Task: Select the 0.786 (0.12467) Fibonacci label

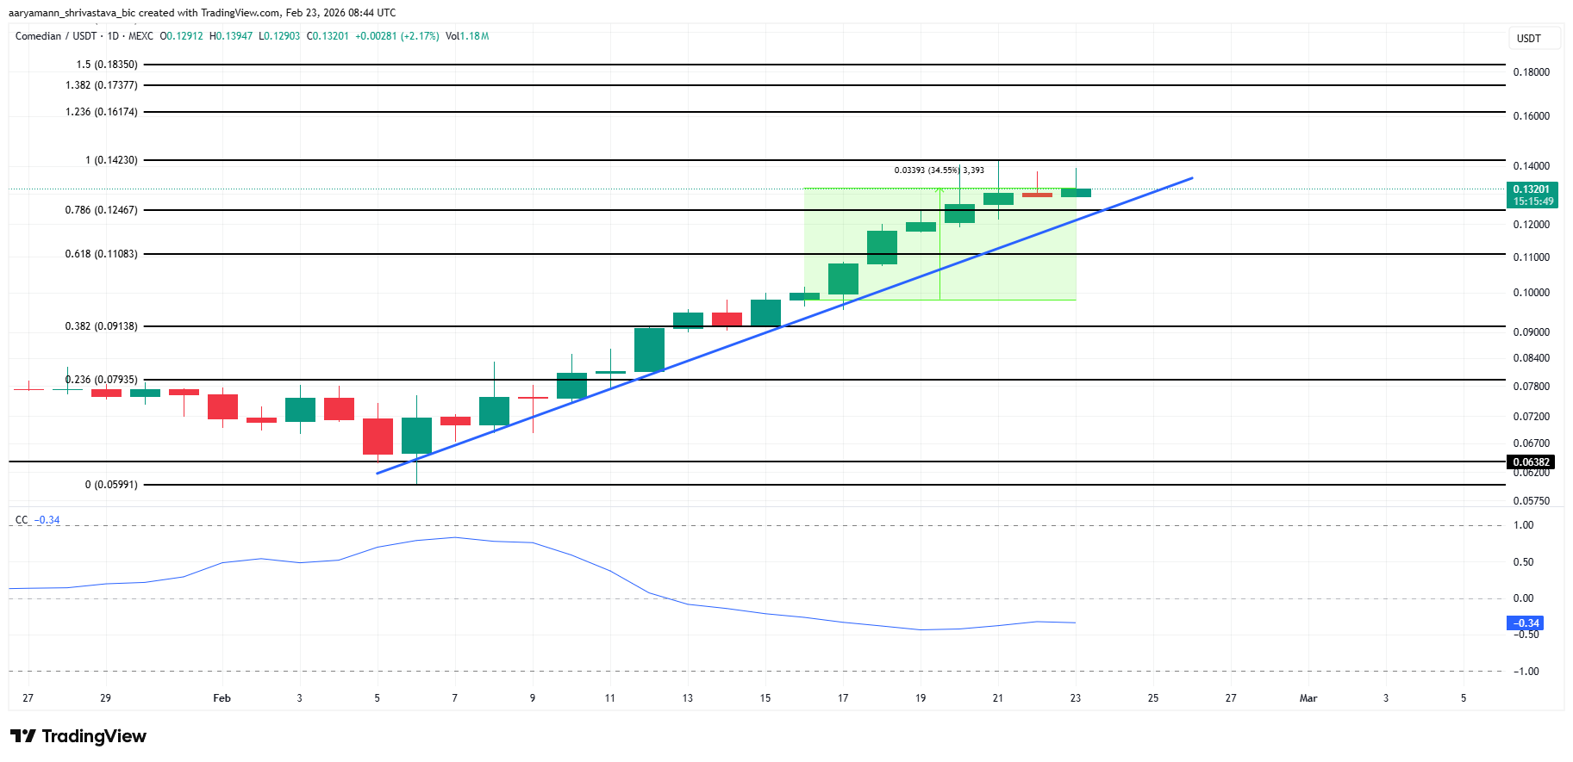Action: (102, 210)
